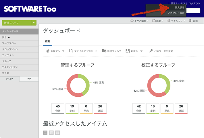Click the 新規プルーフ new proof icon
Screen dimensions: 204x138
47,51
